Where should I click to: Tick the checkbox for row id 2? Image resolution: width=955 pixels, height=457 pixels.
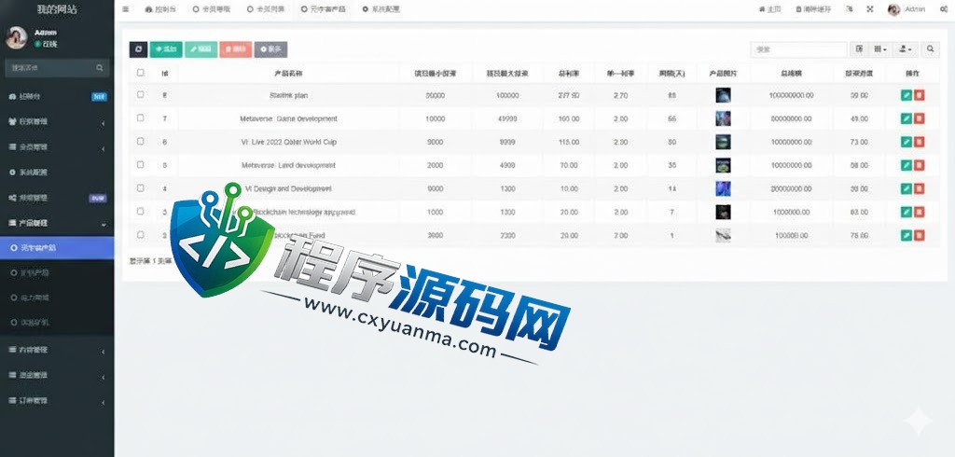pyautogui.click(x=141, y=235)
